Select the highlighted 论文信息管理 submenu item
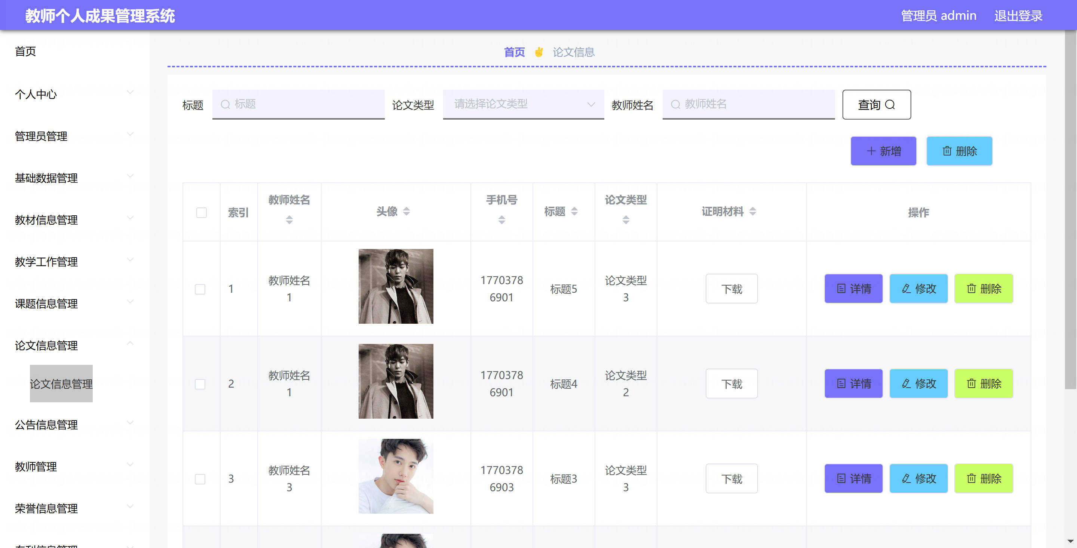Screen dimensions: 1077x548 pos(61,383)
